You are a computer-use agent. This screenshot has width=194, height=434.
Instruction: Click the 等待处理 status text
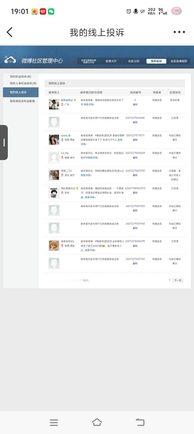[x=175, y=100]
